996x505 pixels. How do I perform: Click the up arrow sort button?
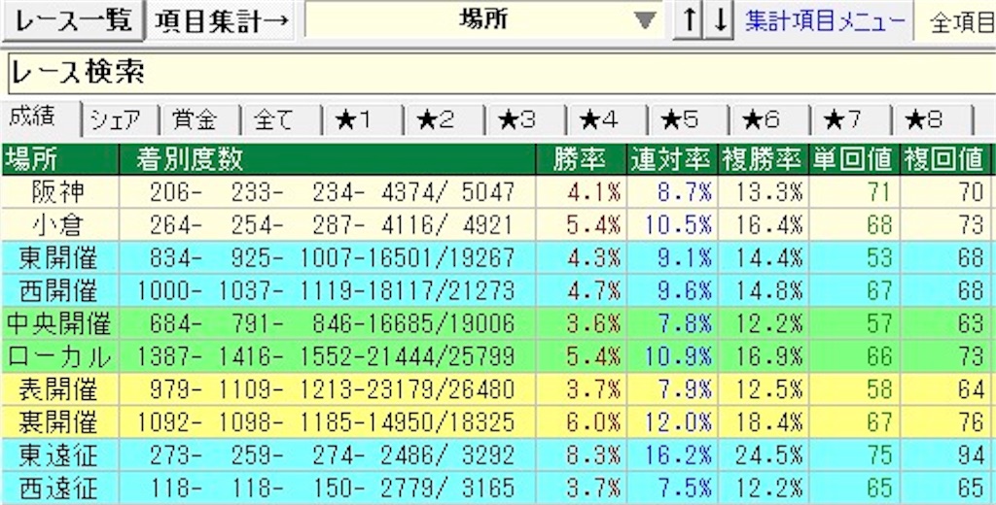point(689,21)
